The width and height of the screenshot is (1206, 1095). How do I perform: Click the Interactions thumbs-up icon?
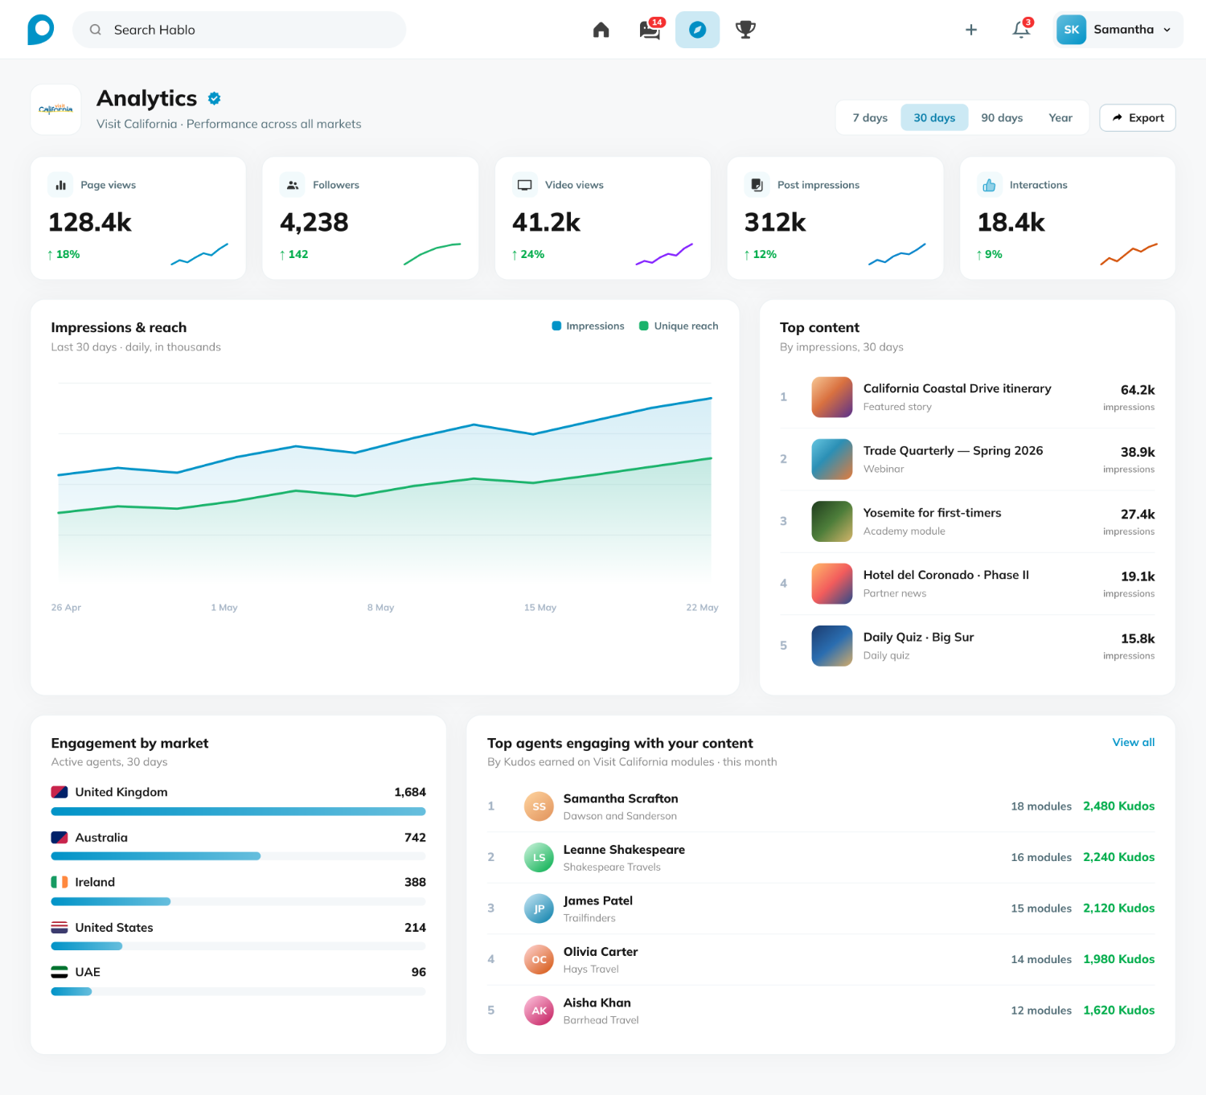pyautogui.click(x=989, y=185)
